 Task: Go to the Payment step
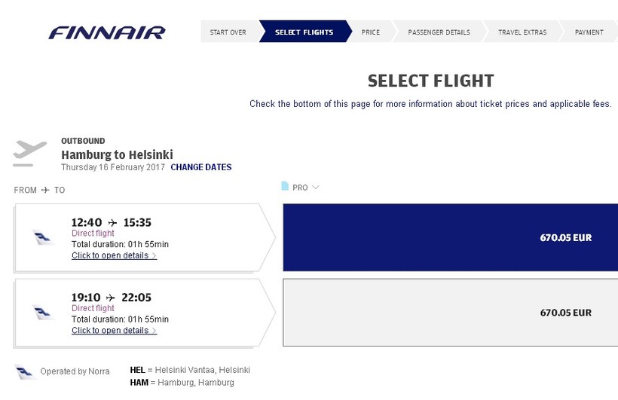coord(589,32)
